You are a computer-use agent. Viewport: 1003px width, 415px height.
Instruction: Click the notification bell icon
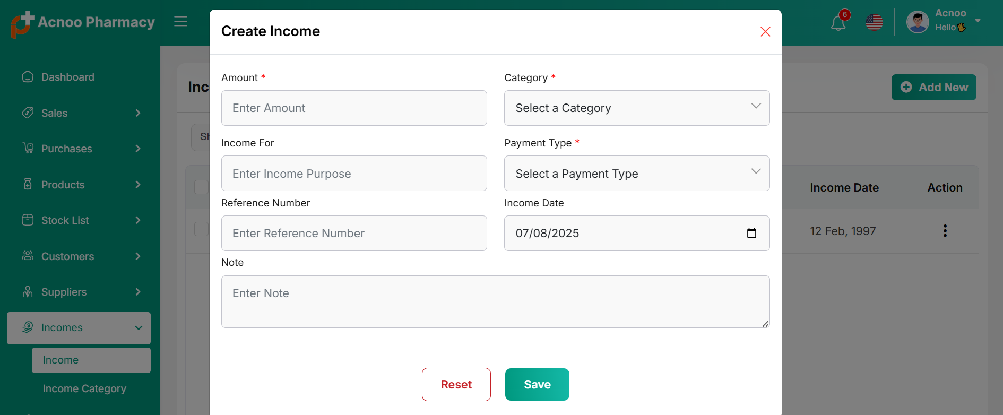coord(838,23)
